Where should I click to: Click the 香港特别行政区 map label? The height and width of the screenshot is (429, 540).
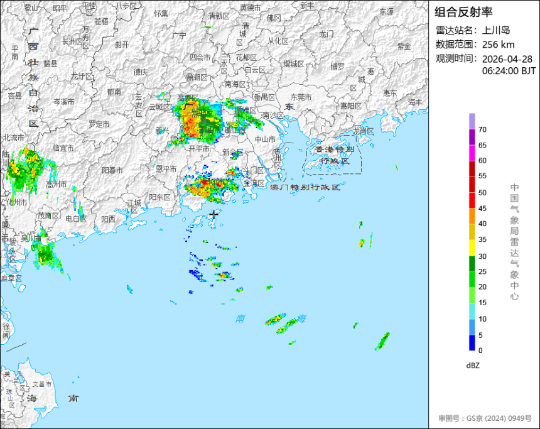[335, 155]
